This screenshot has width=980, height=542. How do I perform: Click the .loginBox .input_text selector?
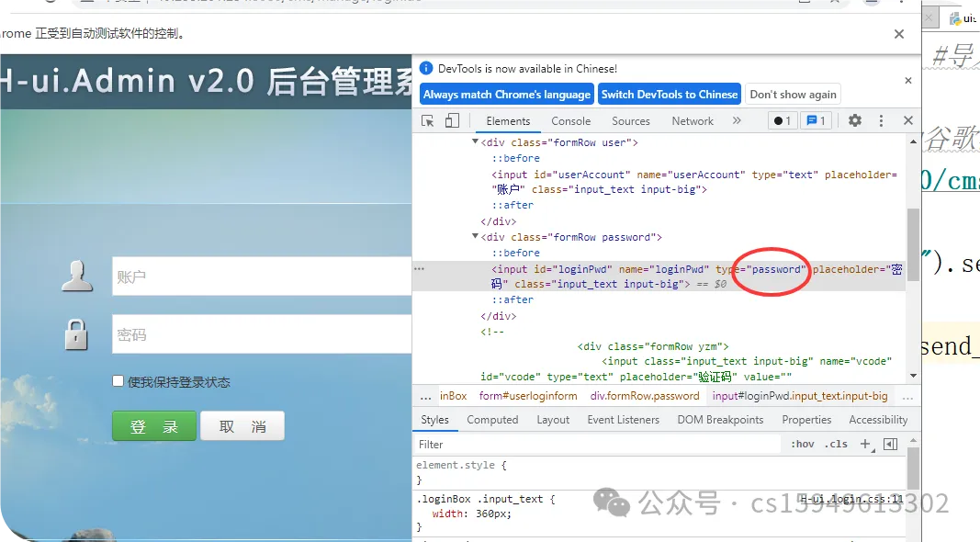[481, 499]
